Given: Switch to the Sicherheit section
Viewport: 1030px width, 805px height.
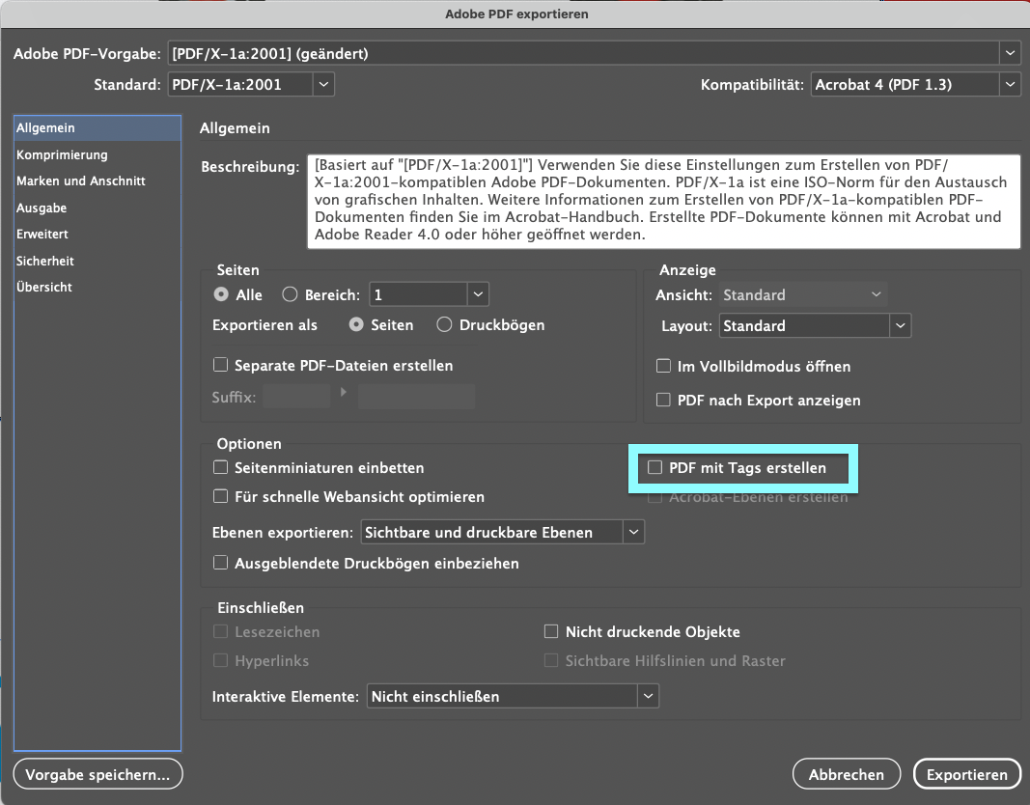Looking at the screenshot, I should coord(97,261).
